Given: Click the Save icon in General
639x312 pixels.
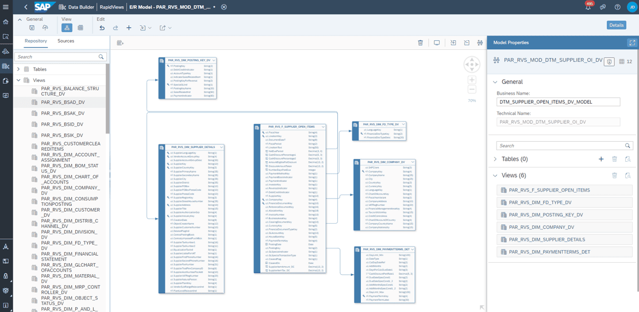Looking at the screenshot, I should tap(32, 28).
